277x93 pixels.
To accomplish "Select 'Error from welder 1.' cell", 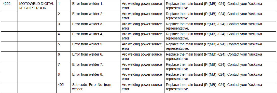I will 95,6.
